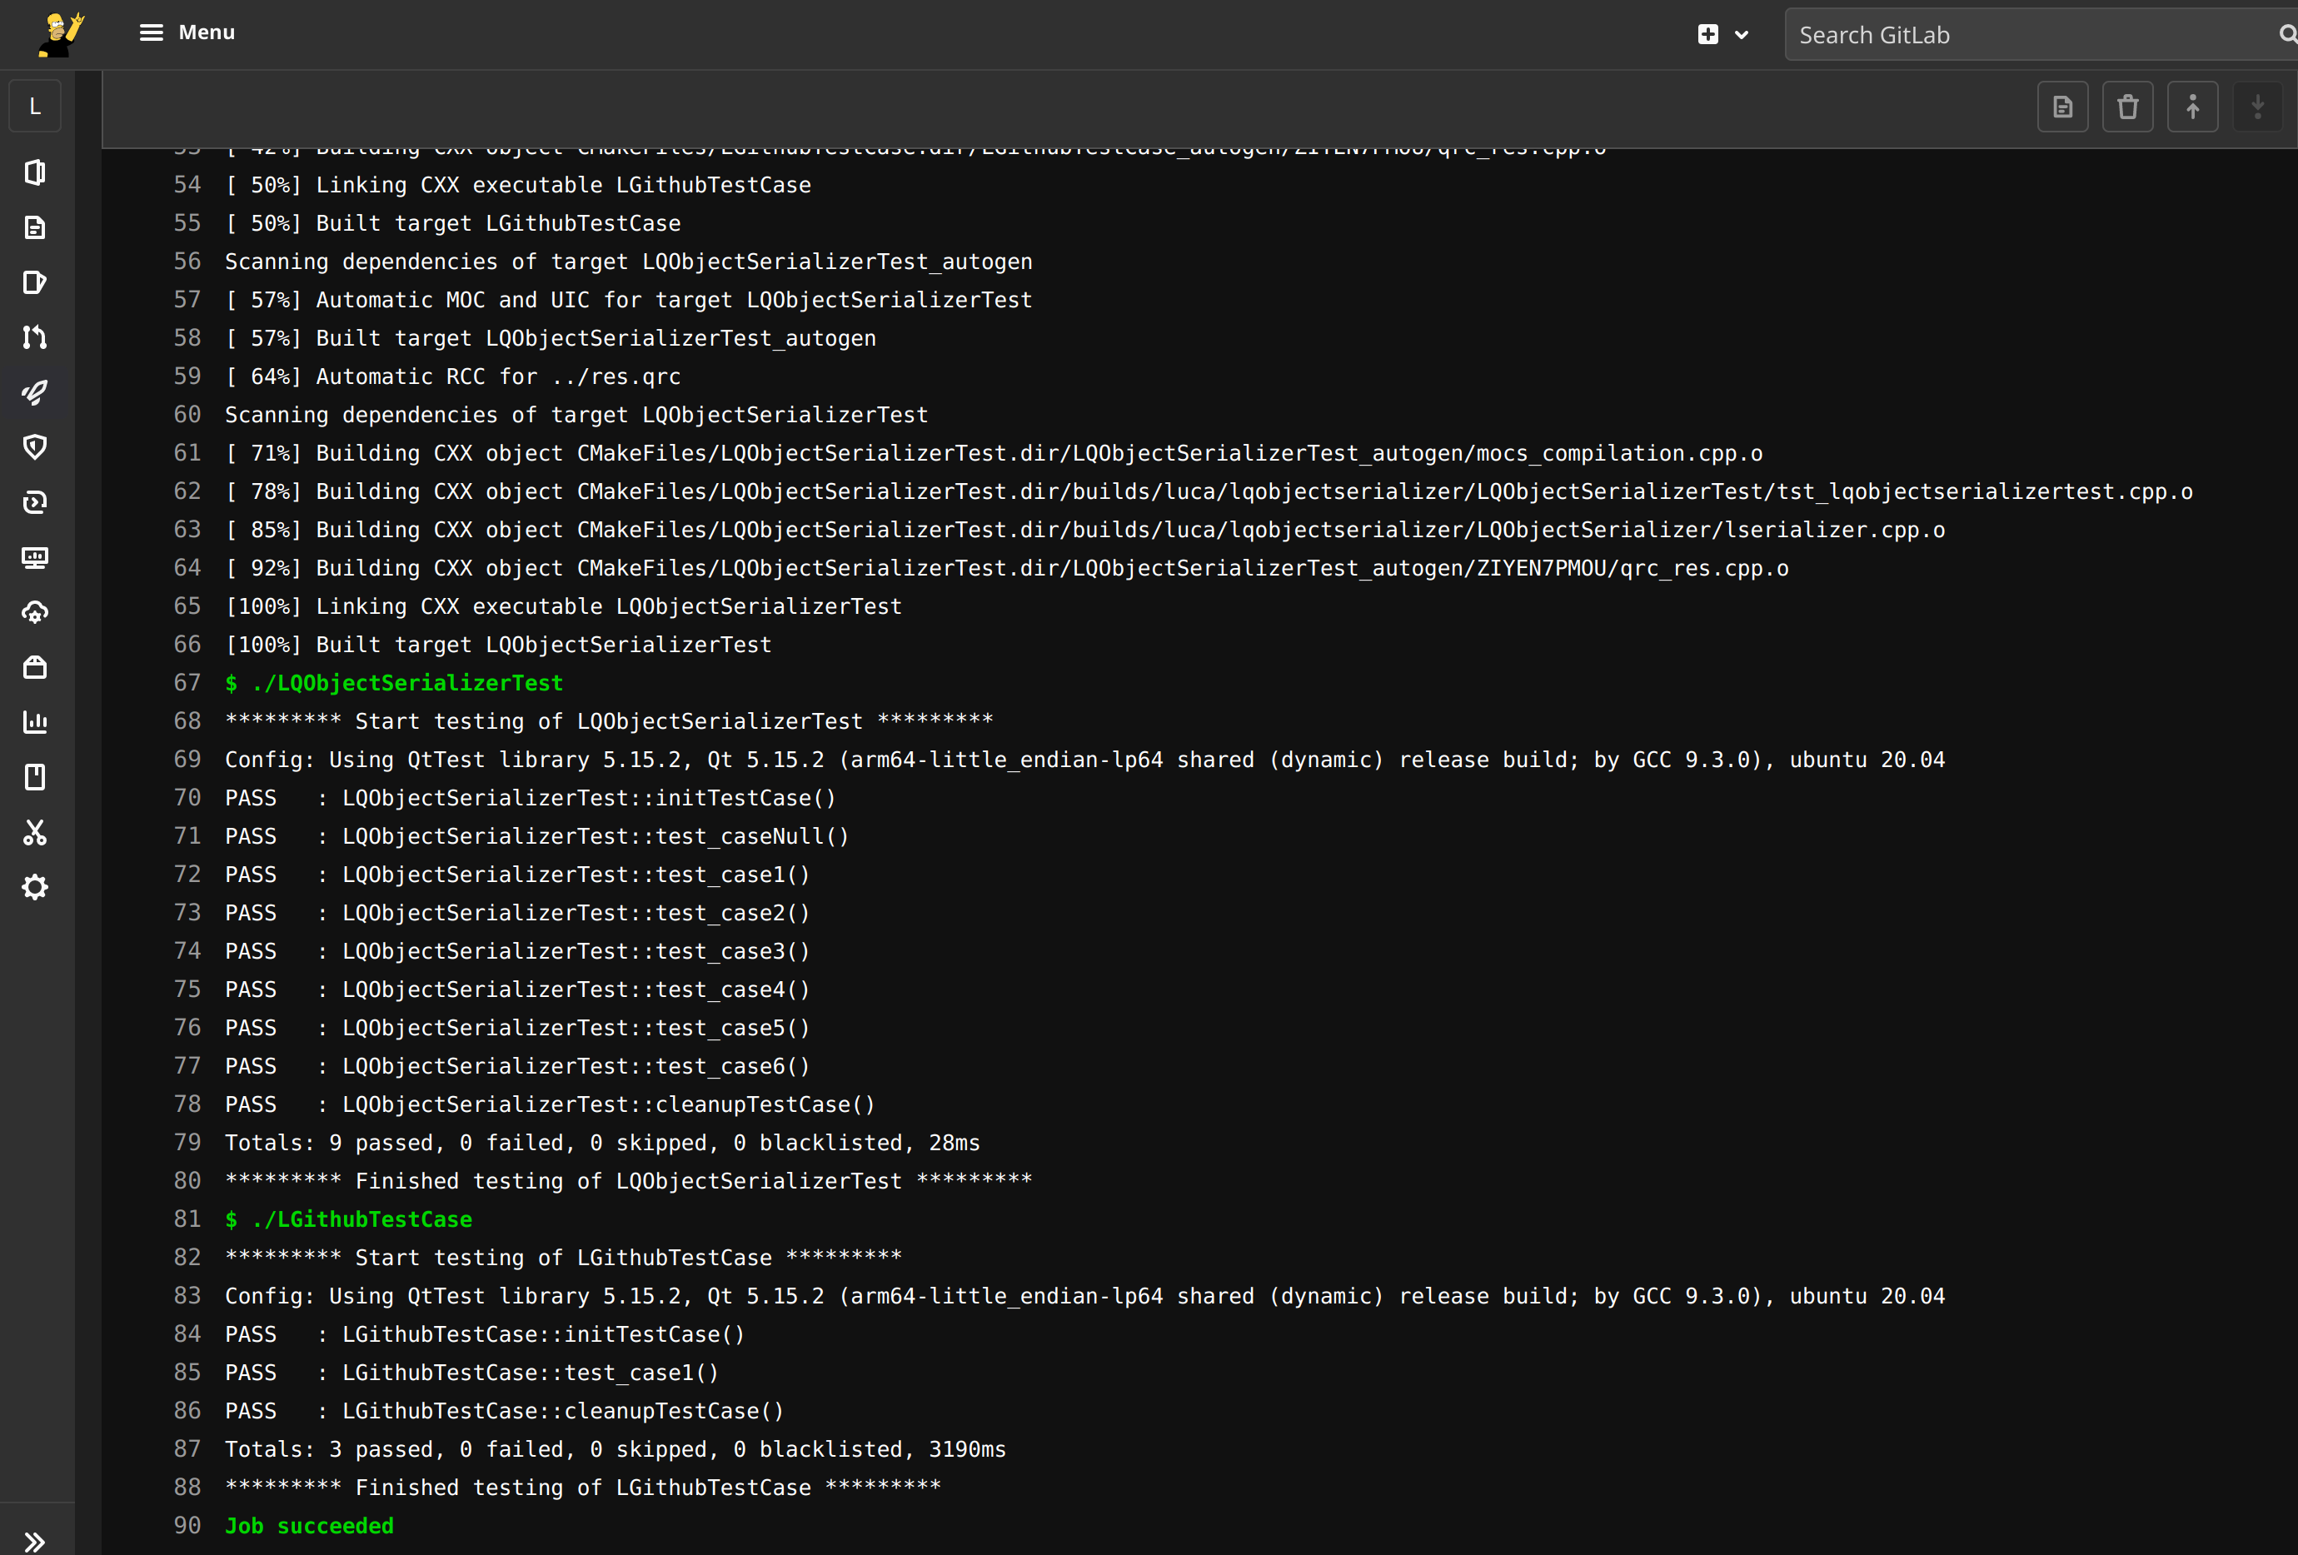Open the Settings gear sidebar icon
The image size is (2298, 1555).
point(35,887)
